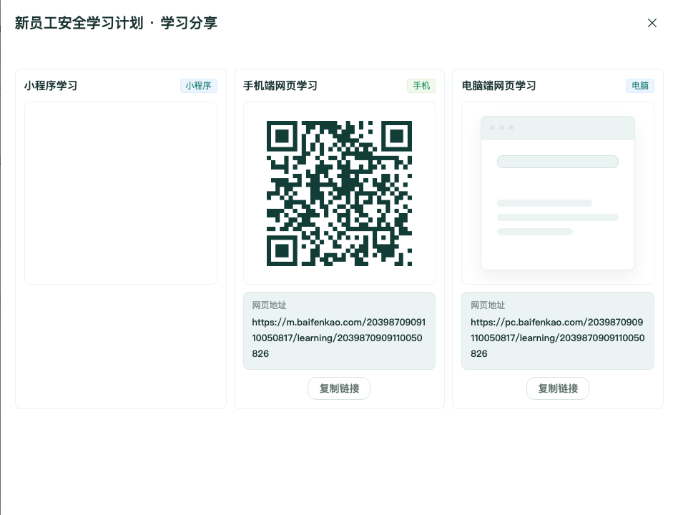This screenshot has height=515, width=678.
Task: Click the PC browser preview illustration
Action: [x=558, y=193]
